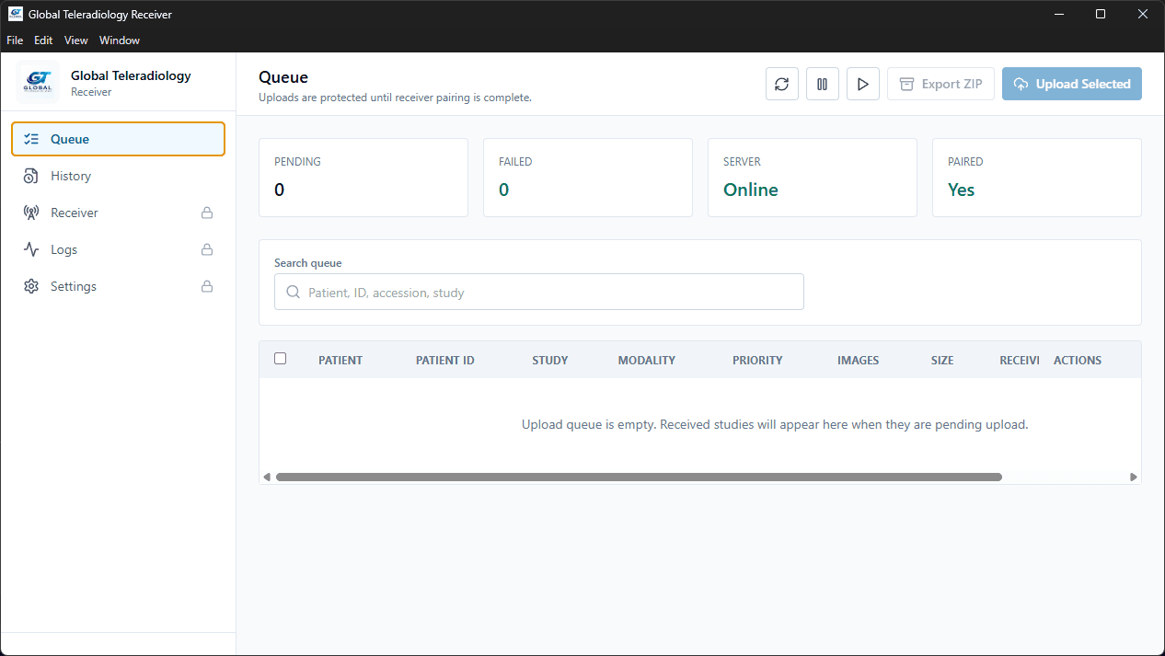Close the application window

[x=1143, y=14]
